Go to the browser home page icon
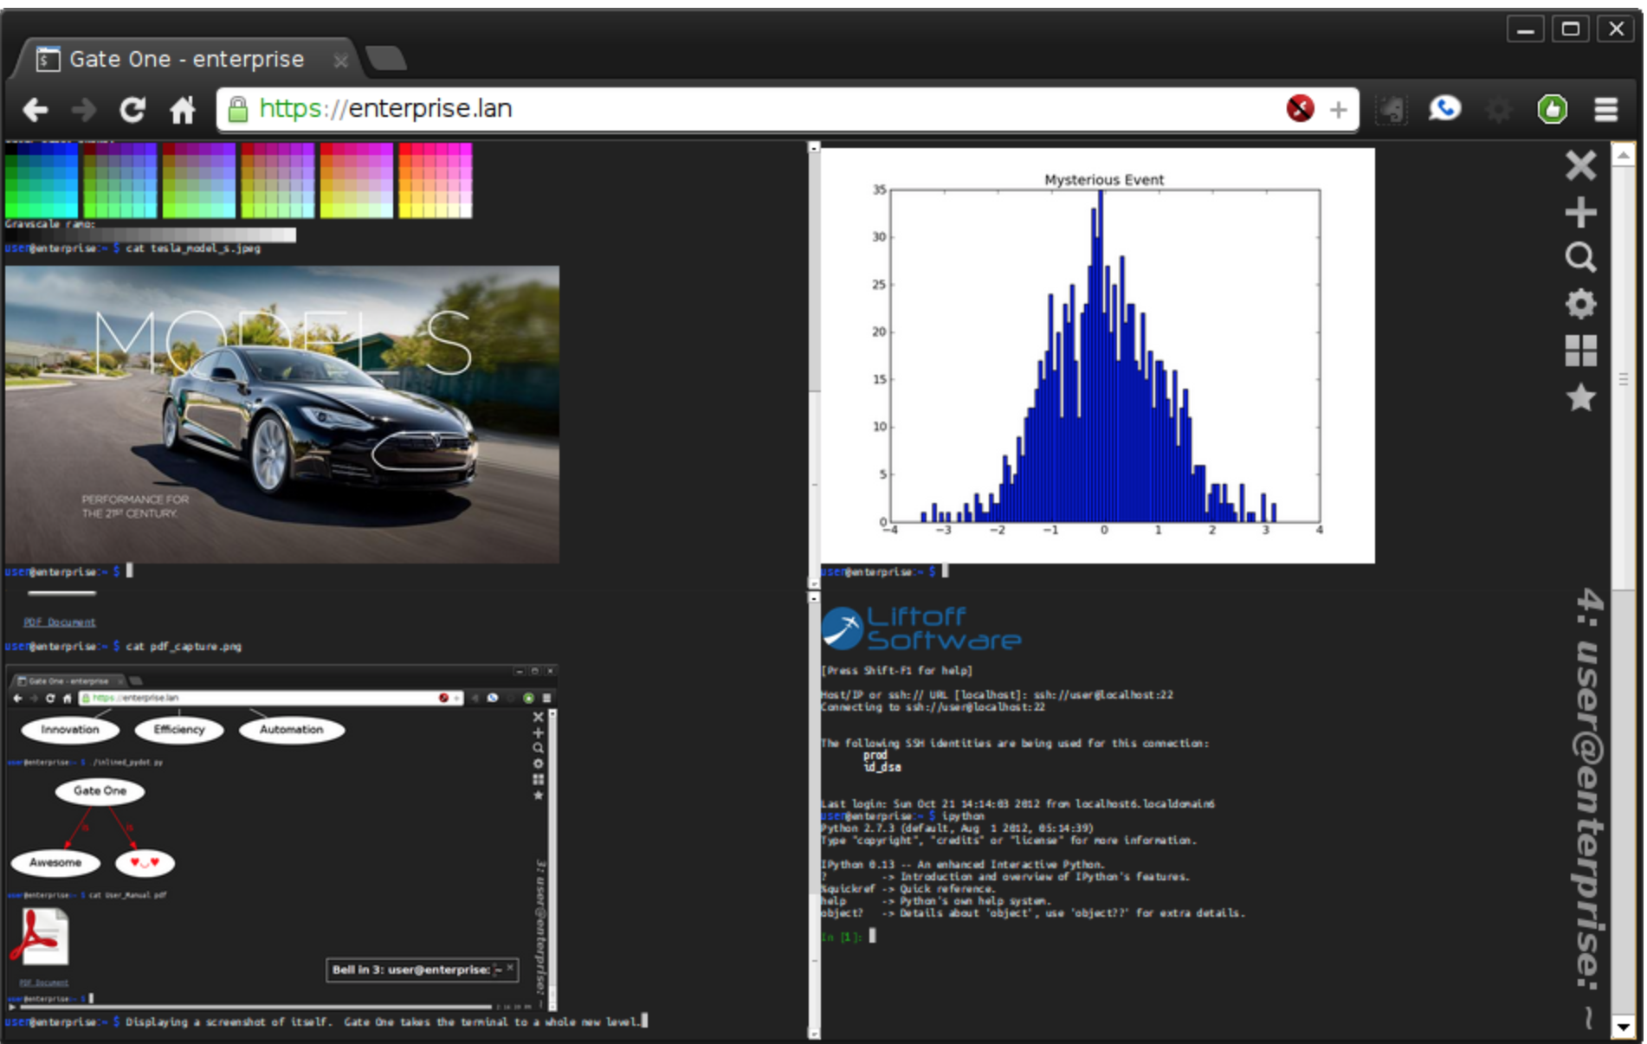The height and width of the screenshot is (1044, 1647). tap(183, 110)
